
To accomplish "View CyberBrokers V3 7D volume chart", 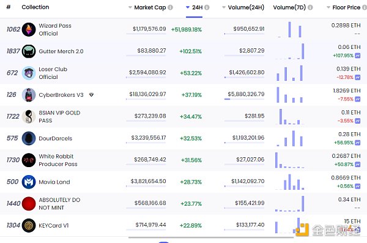I will (290, 95).
